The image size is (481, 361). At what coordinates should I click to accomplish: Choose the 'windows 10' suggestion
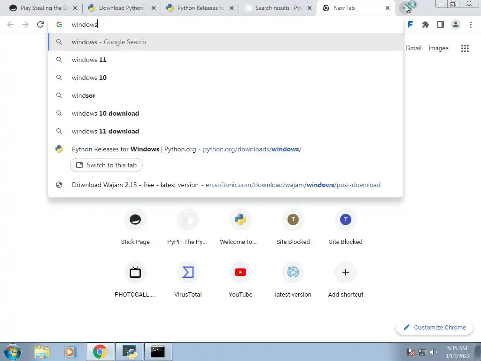pos(225,78)
